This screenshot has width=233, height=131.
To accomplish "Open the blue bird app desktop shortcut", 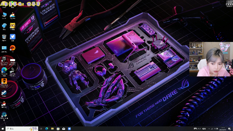I will [x=13, y=38].
